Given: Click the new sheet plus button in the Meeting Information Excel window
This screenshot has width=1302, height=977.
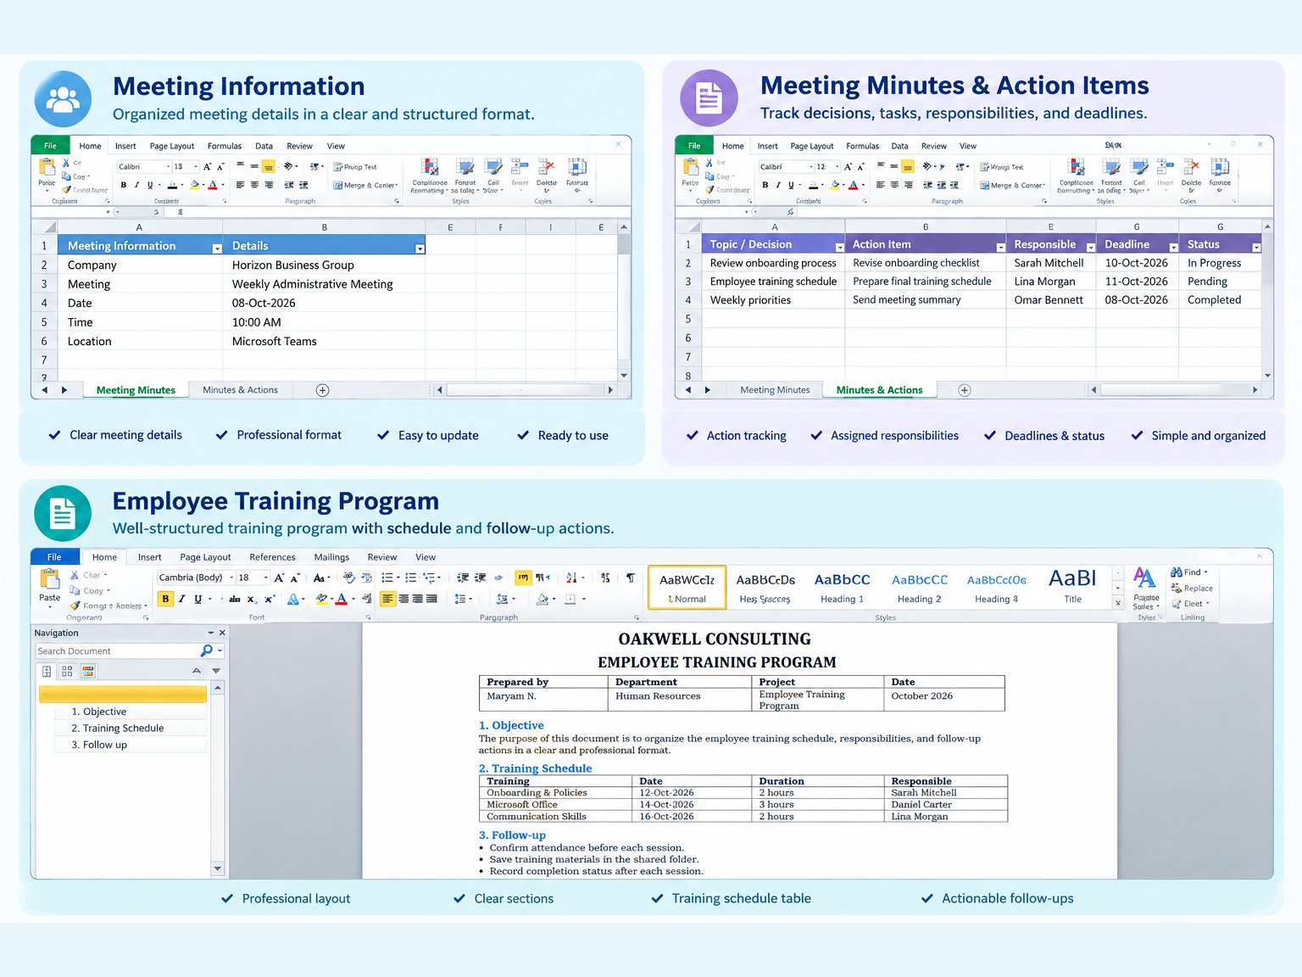Looking at the screenshot, I should click(x=322, y=390).
